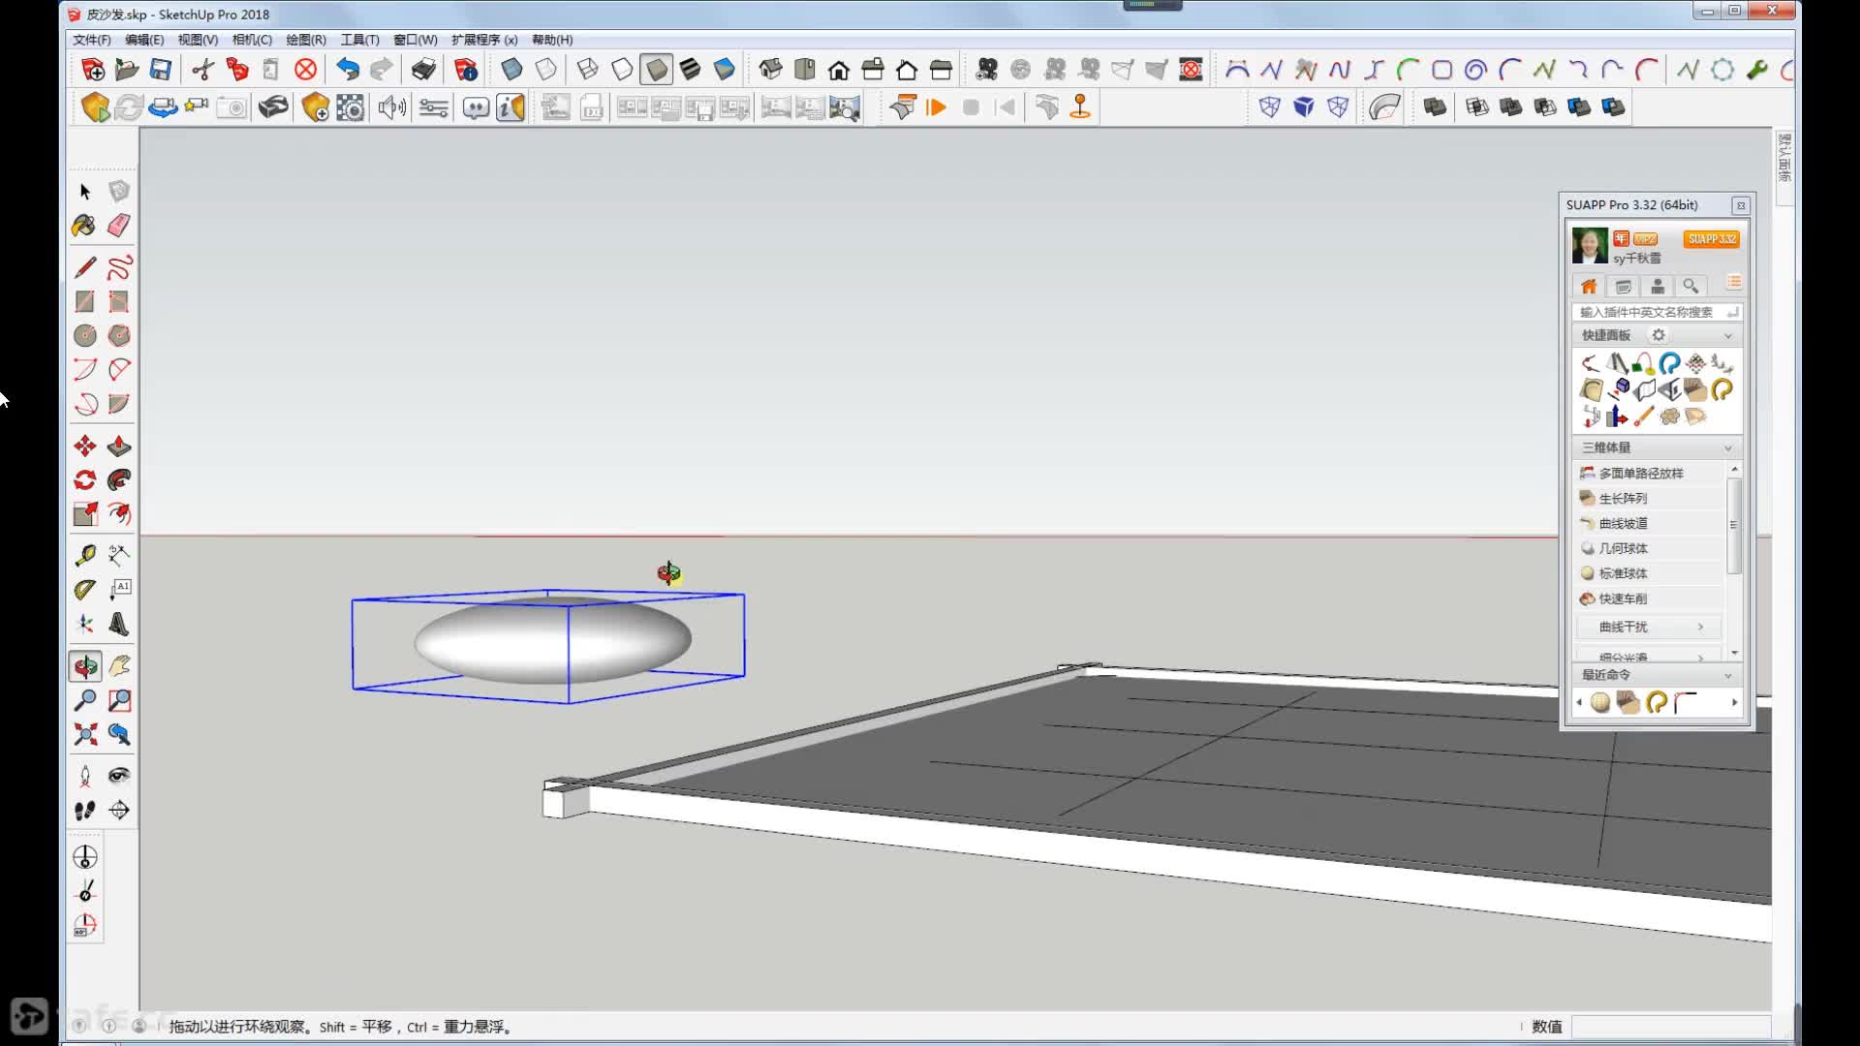The image size is (1860, 1046).
Task: Choose the pink Eraser tool
Action: pos(119,226)
